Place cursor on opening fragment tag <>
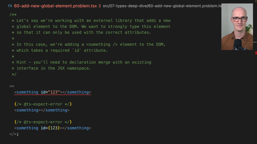Viewport: 257px width, 144px height. (12, 86)
